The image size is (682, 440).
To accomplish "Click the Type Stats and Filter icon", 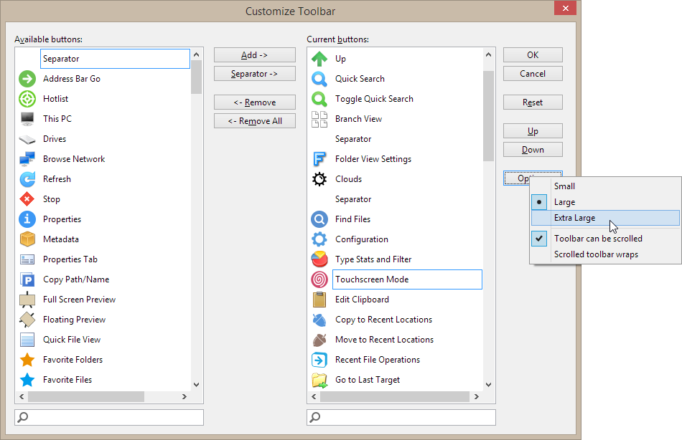I will (319, 259).
